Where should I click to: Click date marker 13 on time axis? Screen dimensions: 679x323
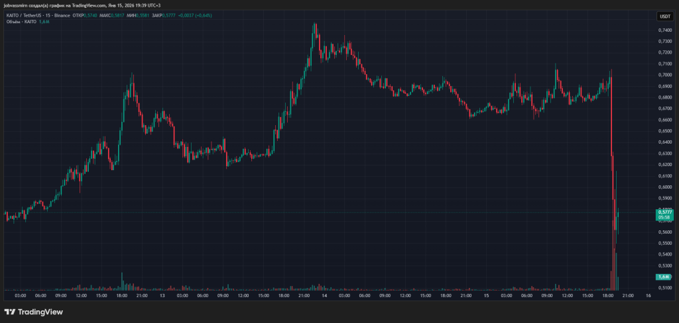click(162, 295)
